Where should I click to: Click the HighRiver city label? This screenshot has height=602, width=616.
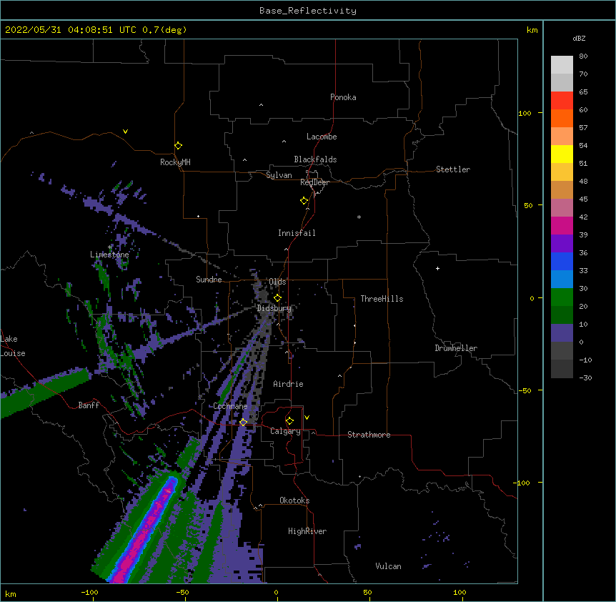[307, 531]
